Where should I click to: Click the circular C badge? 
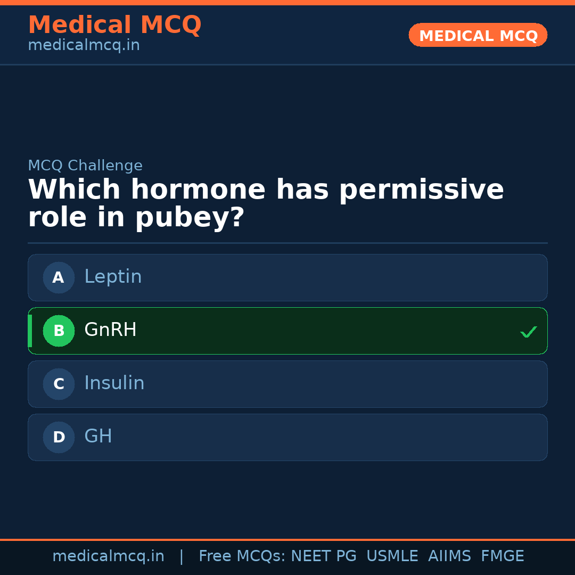coord(59,384)
